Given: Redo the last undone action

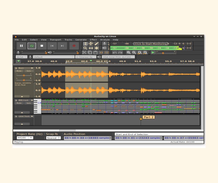Looking at the screenshot, I should click(120, 53).
